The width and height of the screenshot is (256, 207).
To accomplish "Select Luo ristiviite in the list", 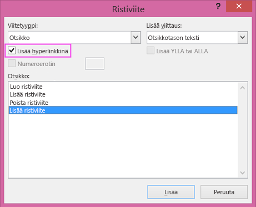I will [123, 87].
